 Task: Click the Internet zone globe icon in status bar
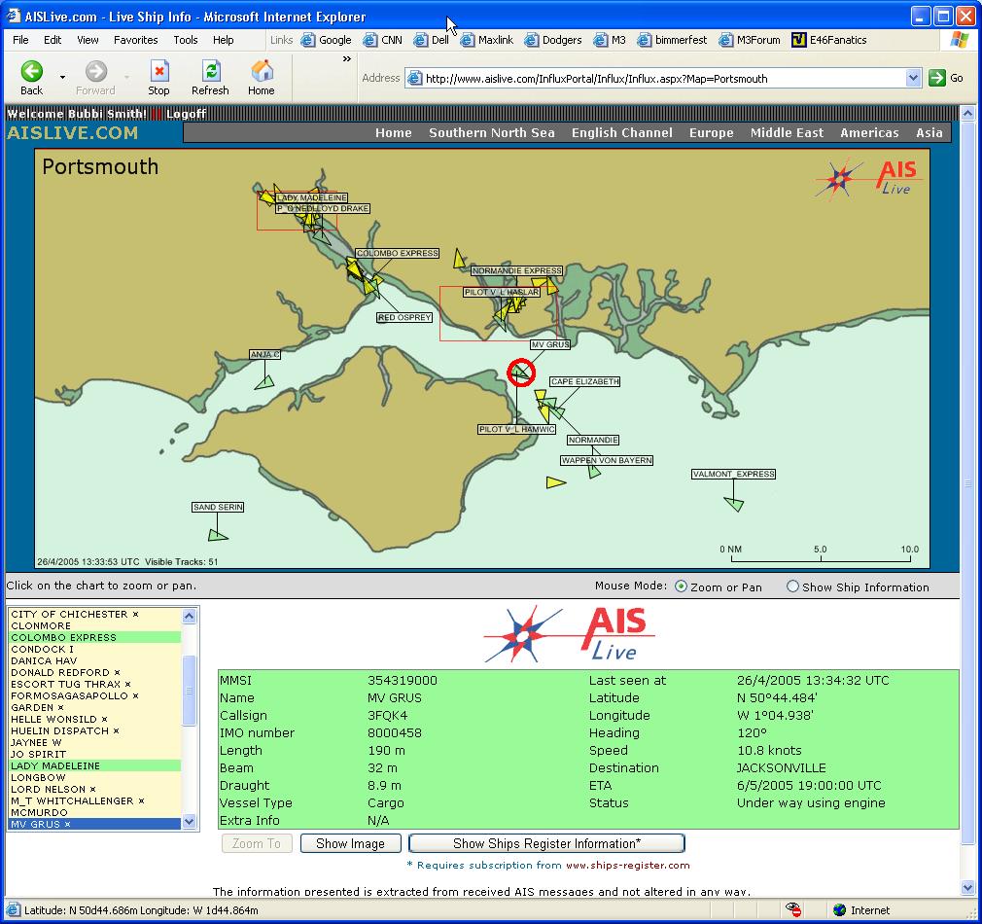[x=840, y=910]
